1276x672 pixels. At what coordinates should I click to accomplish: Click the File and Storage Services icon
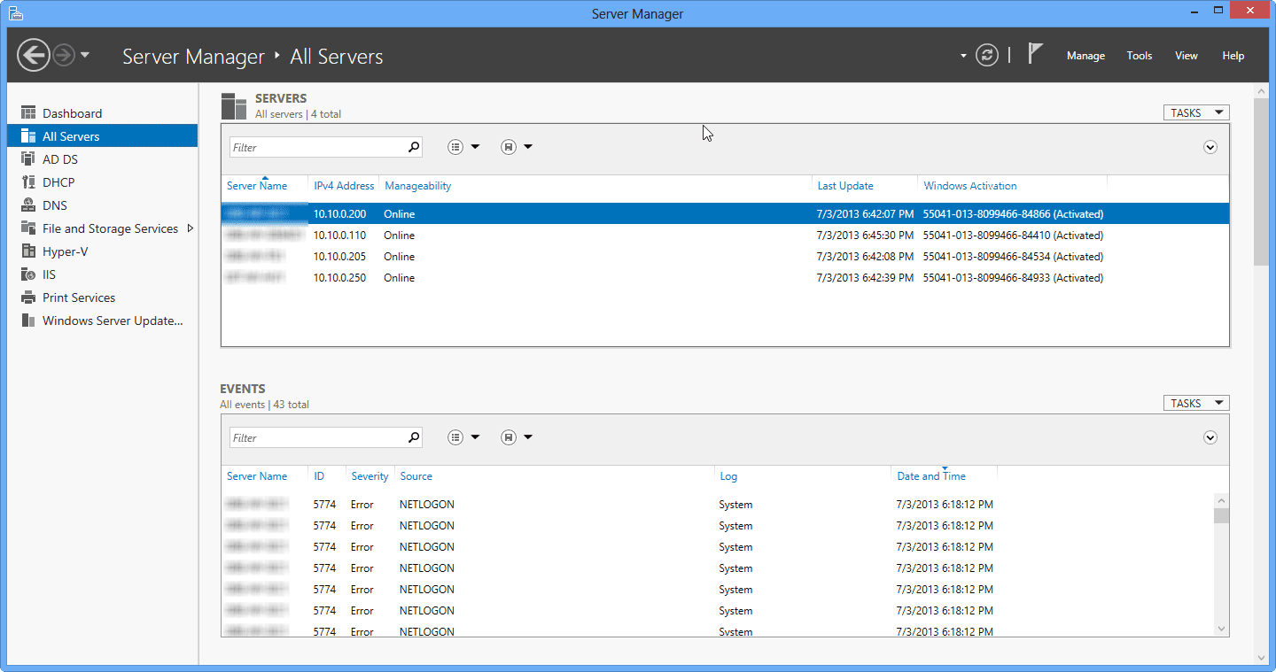[27, 228]
